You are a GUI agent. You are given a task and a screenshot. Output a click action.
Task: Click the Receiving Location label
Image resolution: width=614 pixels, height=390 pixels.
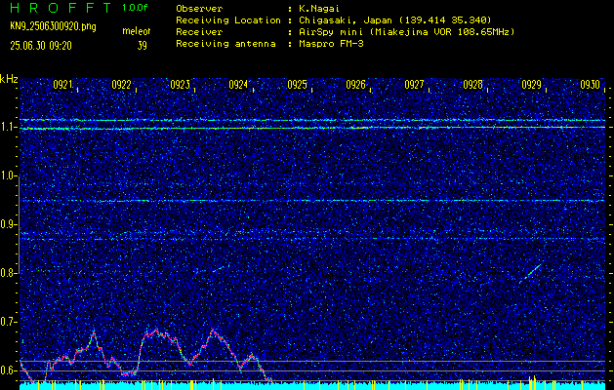click(228, 20)
